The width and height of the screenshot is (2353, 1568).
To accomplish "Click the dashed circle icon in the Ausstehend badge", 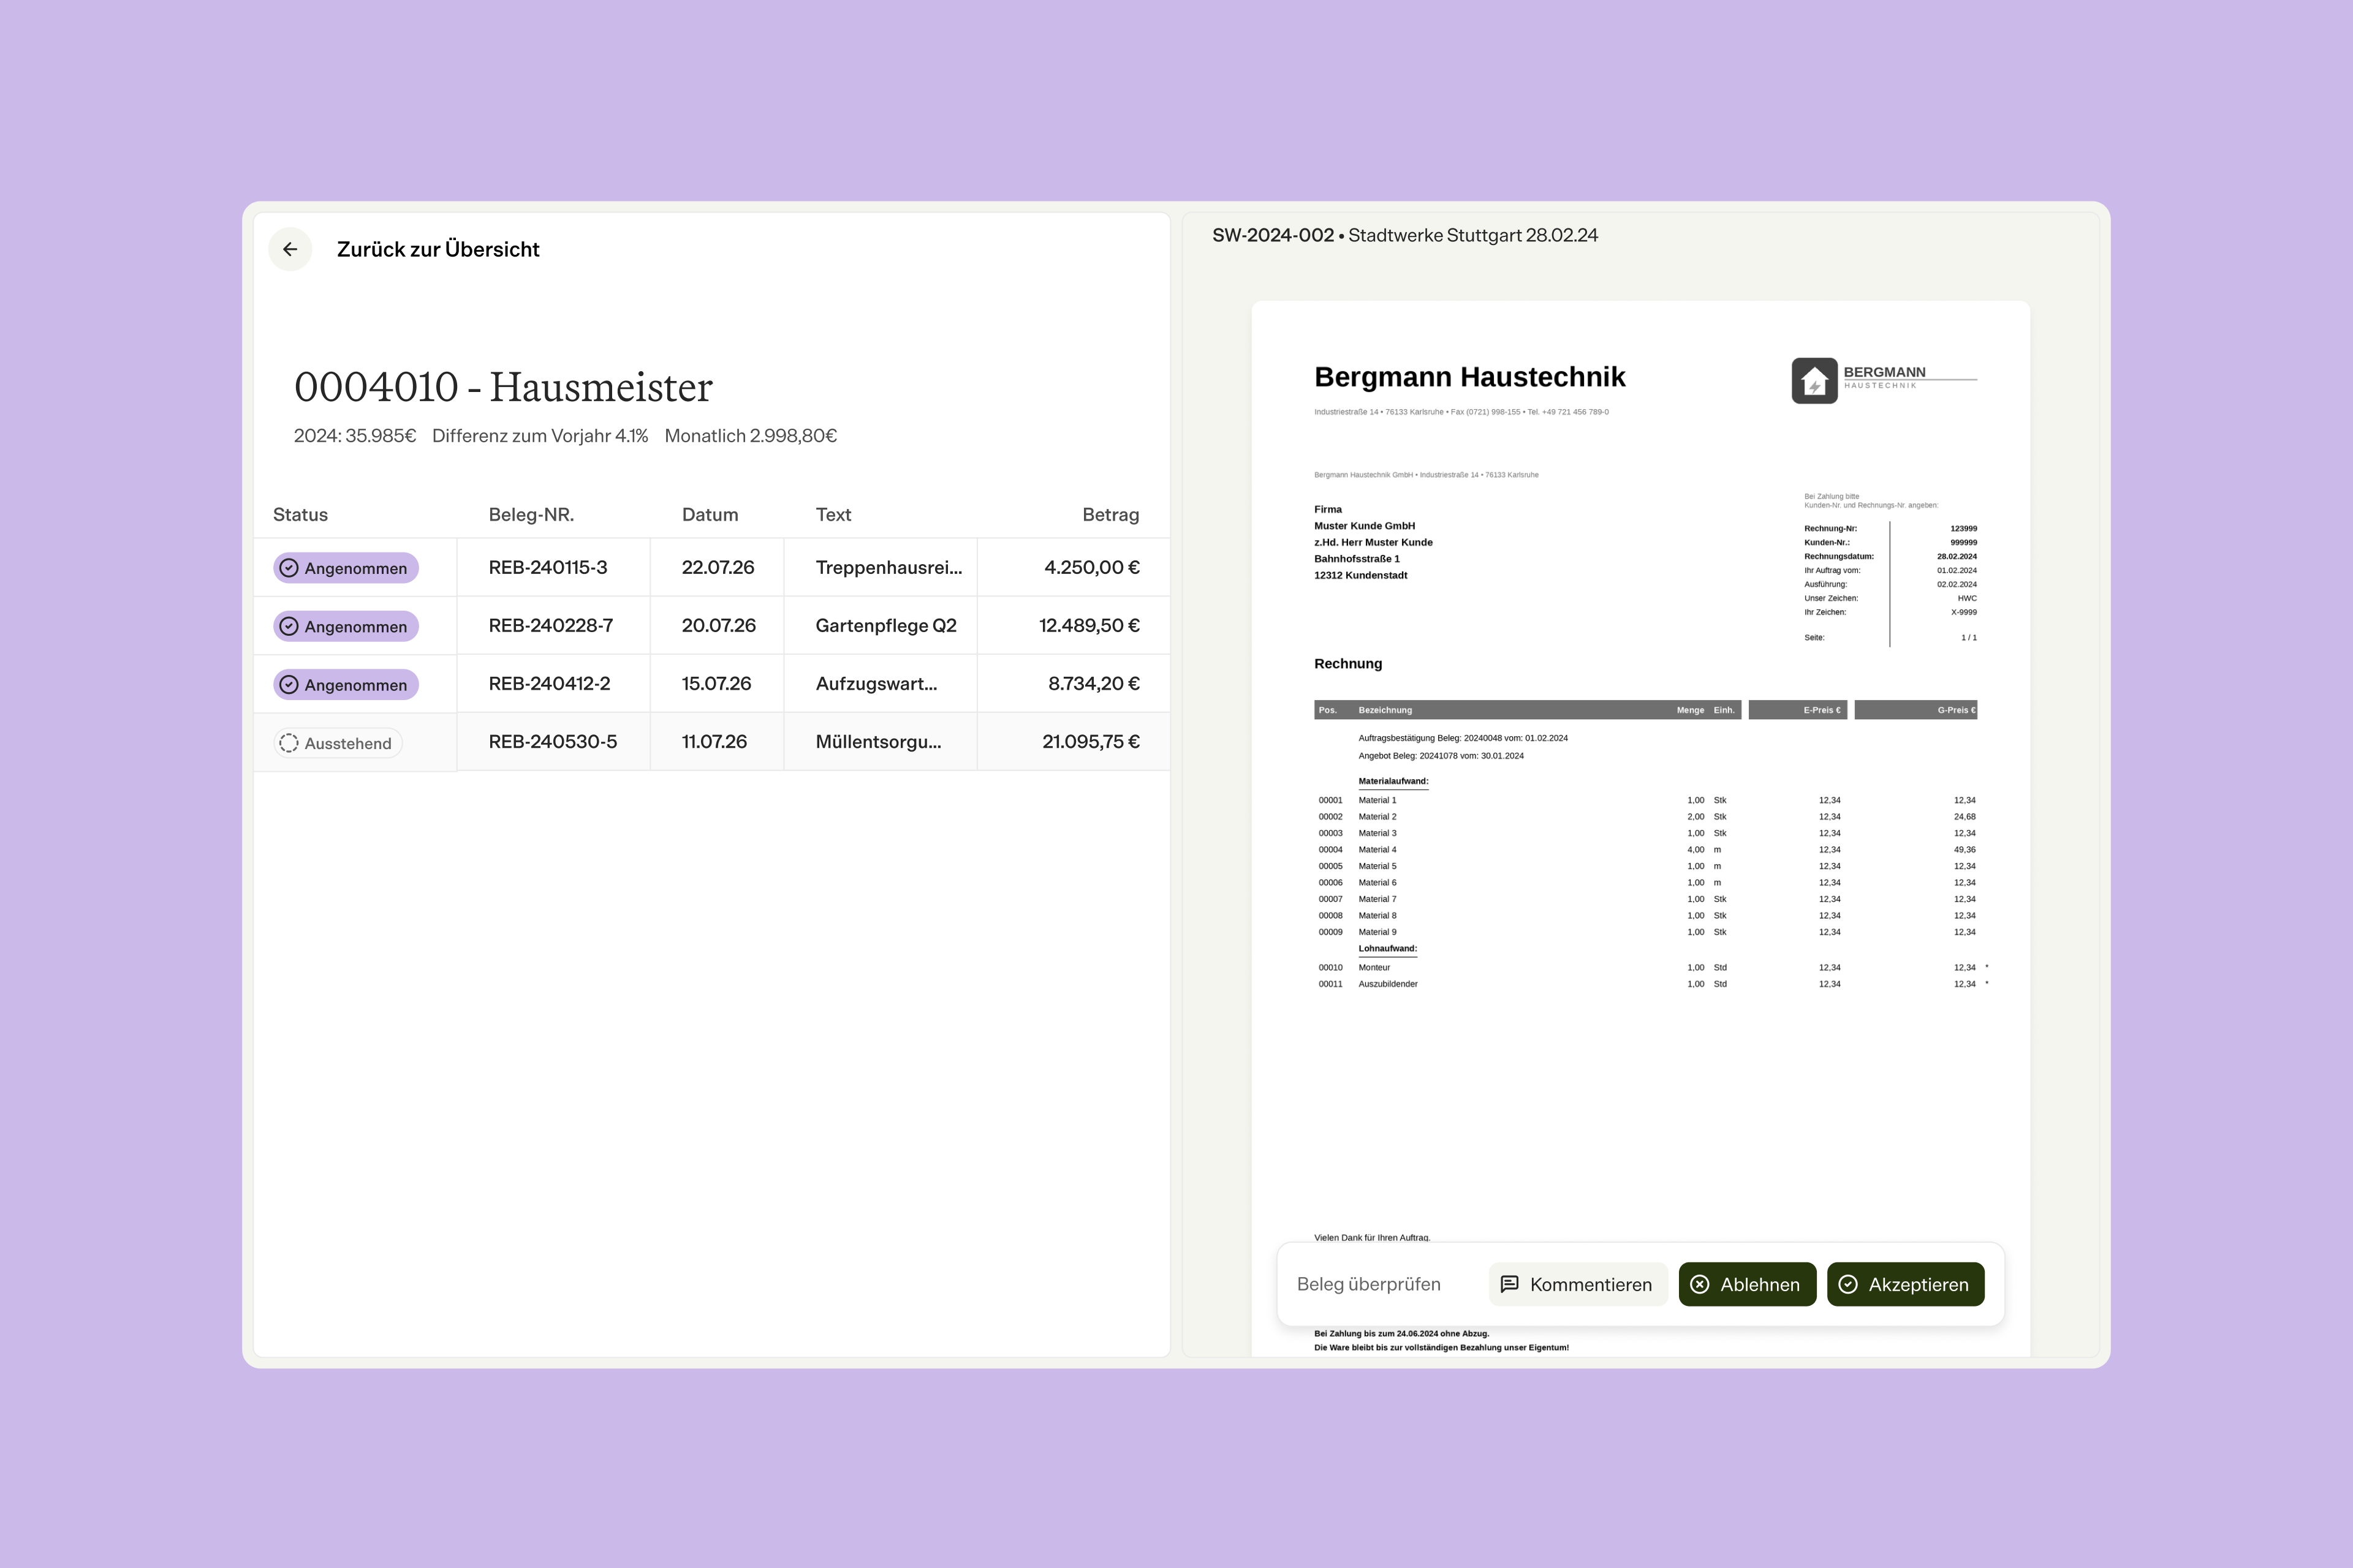I will coord(289,743).
